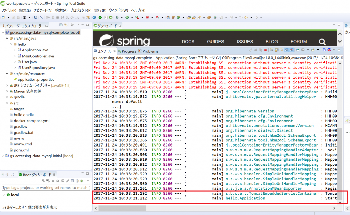Click the Debug bug icon in toolbar
This screenshot has height=215, width=350.
117,17
